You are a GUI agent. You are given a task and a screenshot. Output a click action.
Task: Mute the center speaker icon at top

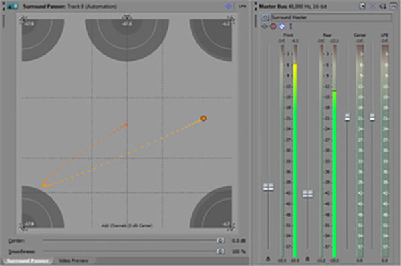[x=127, y=17]
